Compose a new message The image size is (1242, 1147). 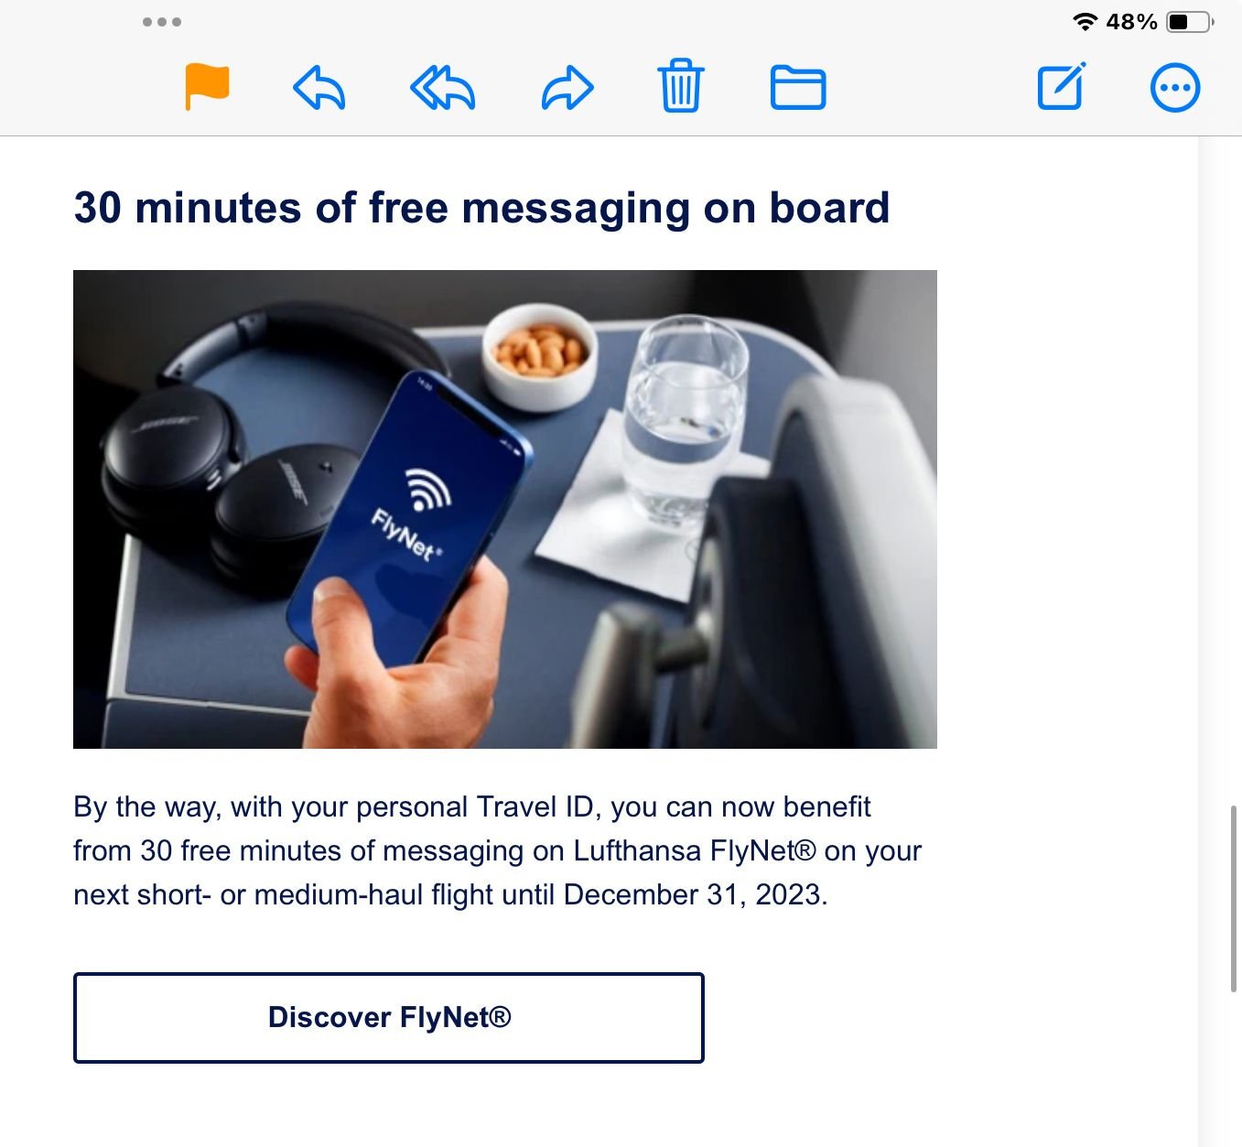[x=1062, y=86]
